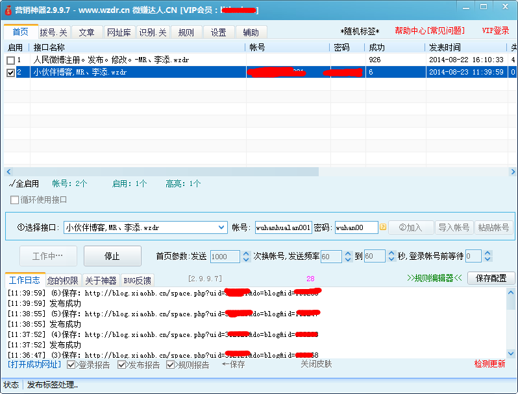Click the ←保存 save arrow label
This screenshot has height=394, width=518.
[x=233, y=364]
